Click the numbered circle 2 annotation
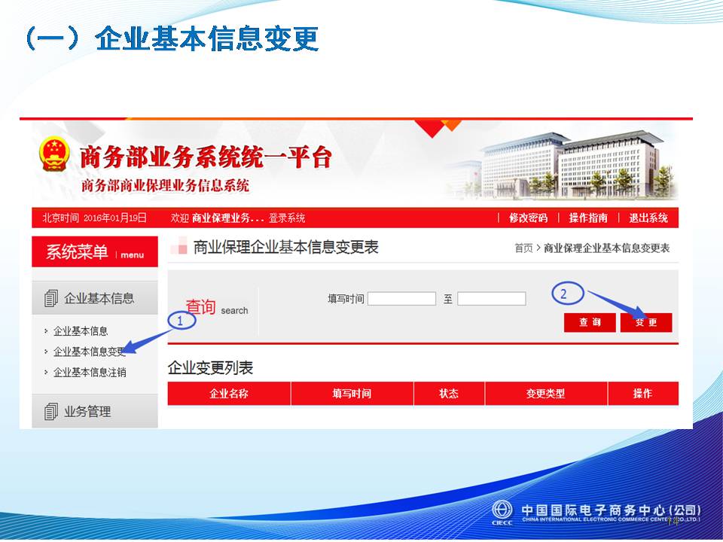 pyautogui.click(x=569, y=292)
